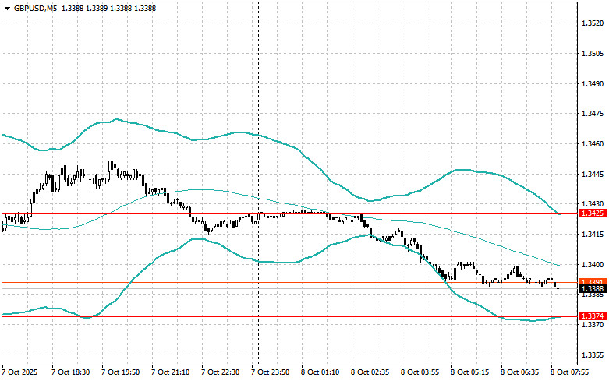Select the upper red horizontal line at 1.3425
The width and height of the screenshot is (609, 381).
[290, 213]
